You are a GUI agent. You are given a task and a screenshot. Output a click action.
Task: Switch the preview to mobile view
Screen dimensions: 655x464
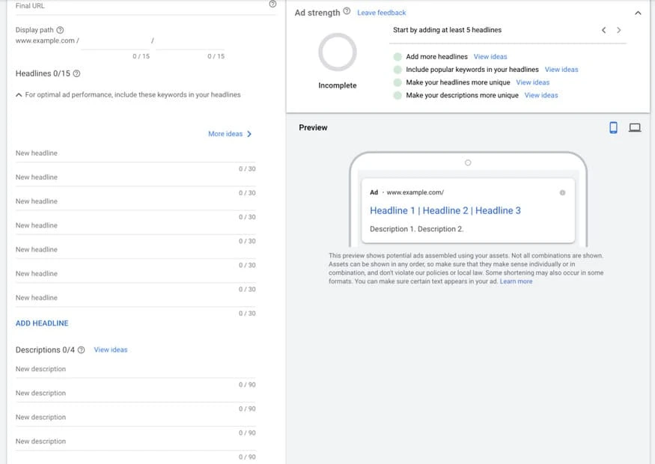pos(613,127)
